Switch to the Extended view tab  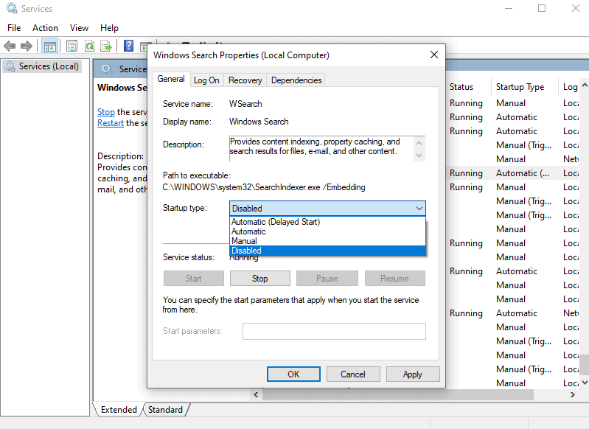[x=119, y=409]
